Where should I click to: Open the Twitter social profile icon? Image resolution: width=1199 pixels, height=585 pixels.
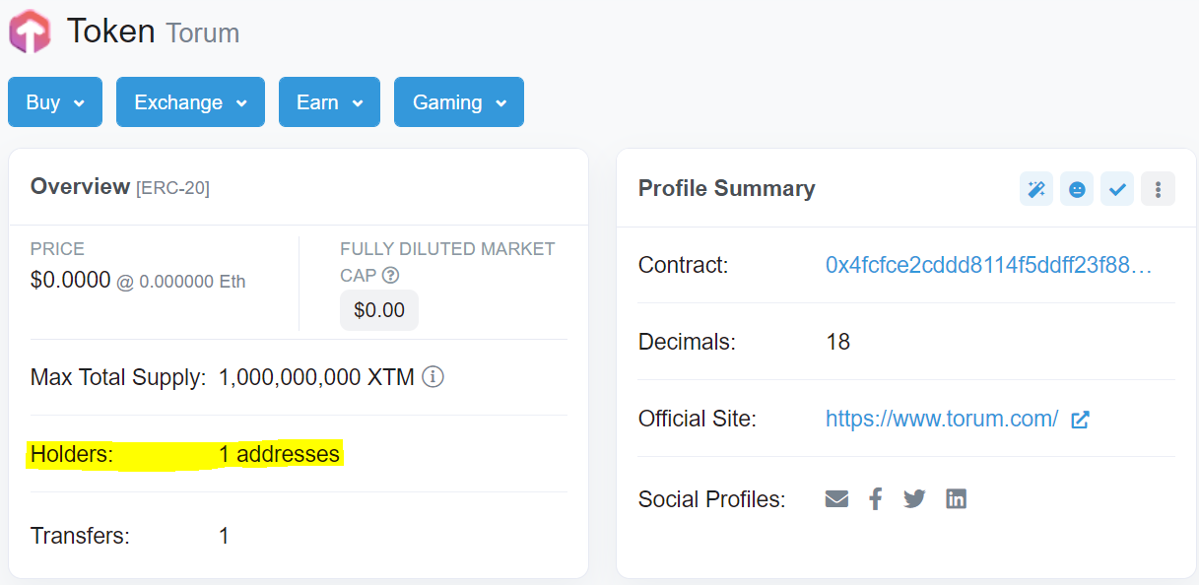tap(914, 498)
